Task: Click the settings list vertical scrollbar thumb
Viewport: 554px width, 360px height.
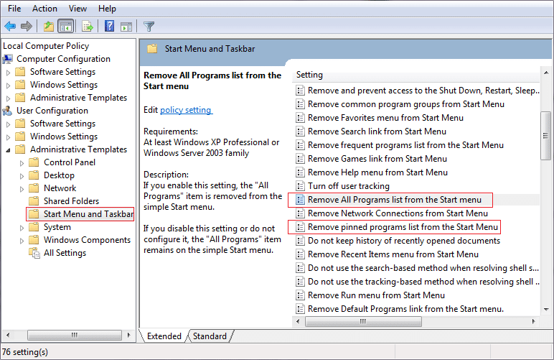Action: [546, 136]
